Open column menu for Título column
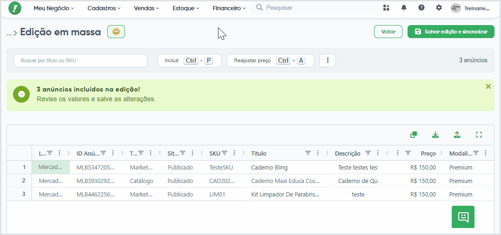 coord(317,153)
